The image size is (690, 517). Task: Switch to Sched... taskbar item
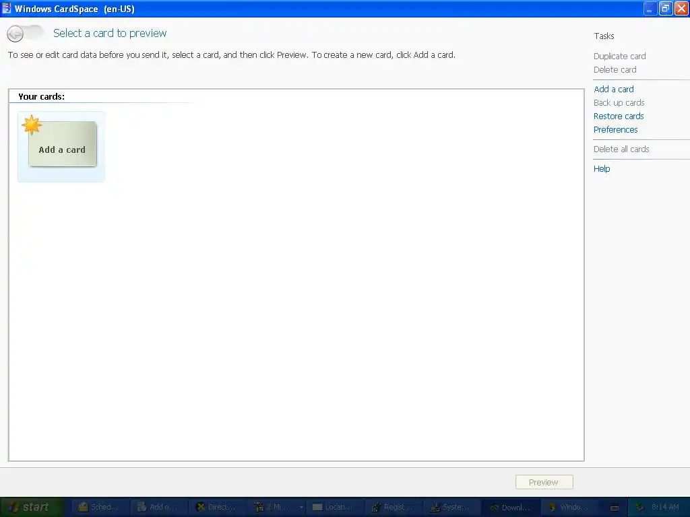point(100,507)
